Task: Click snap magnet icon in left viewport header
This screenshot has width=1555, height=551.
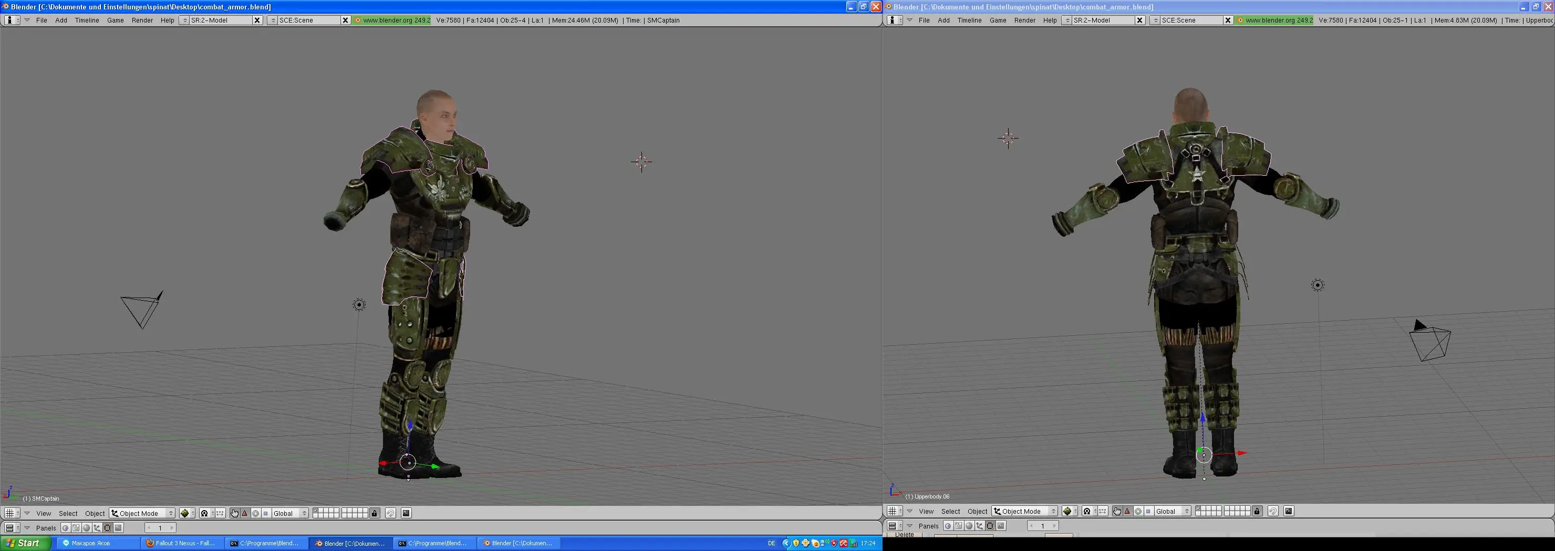Action: pyautogui.click(x=390, y=514)
